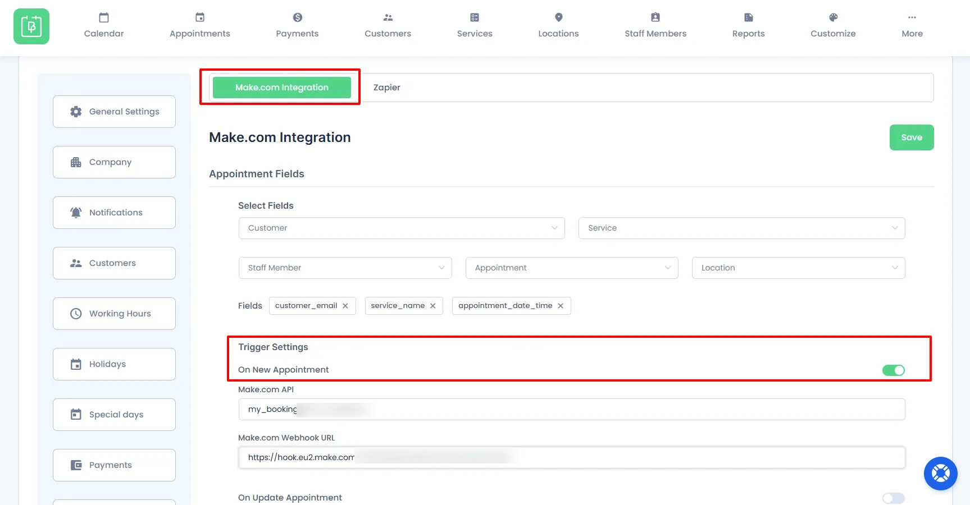The height and width of the screenshot is (505, 970).
Task: Open the Staff Members section
Action: click(x=655, y=25)
